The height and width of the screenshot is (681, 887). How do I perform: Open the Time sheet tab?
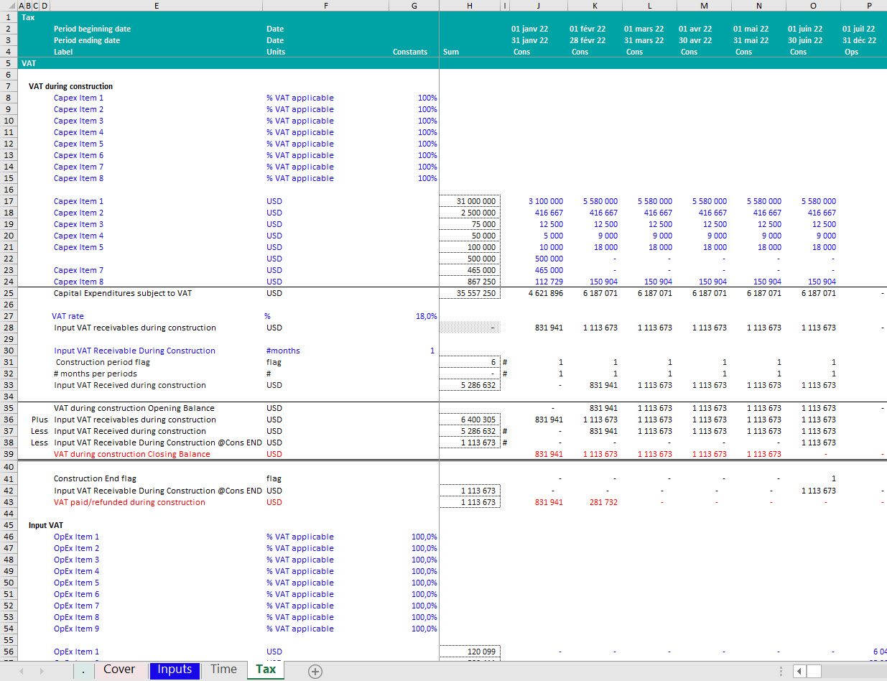[223, 670]
